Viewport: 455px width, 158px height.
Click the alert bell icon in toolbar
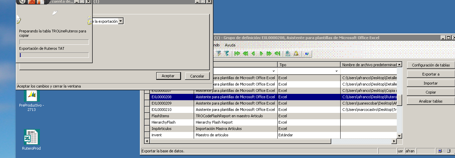tap(296, 53)
